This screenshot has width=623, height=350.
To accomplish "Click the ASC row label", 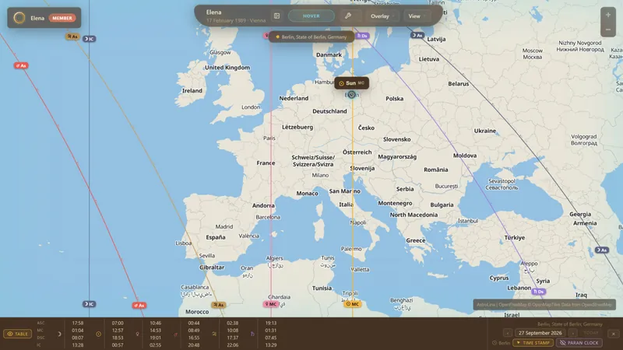I will coord(40,323).
